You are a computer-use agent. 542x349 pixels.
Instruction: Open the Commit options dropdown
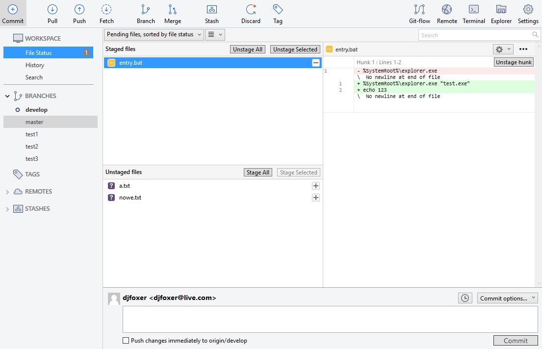(x=508, y=298)
